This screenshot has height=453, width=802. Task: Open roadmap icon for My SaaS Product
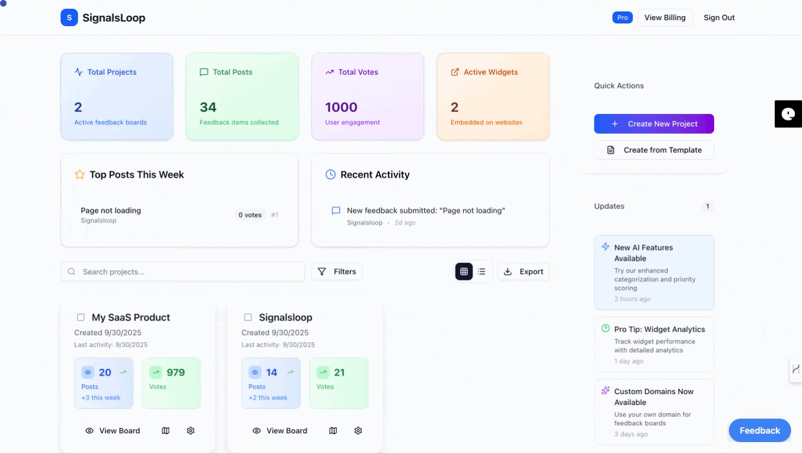[x=166, y=431]
